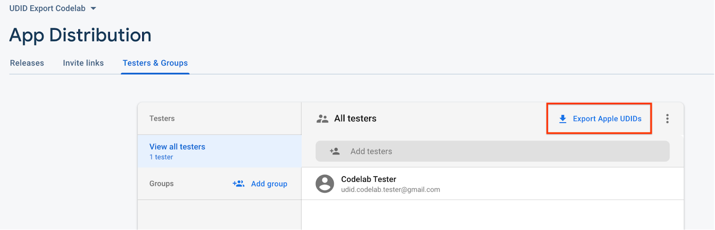715x230 pixels.
Task: Click the Add group link text
Action: pos(269,184)
